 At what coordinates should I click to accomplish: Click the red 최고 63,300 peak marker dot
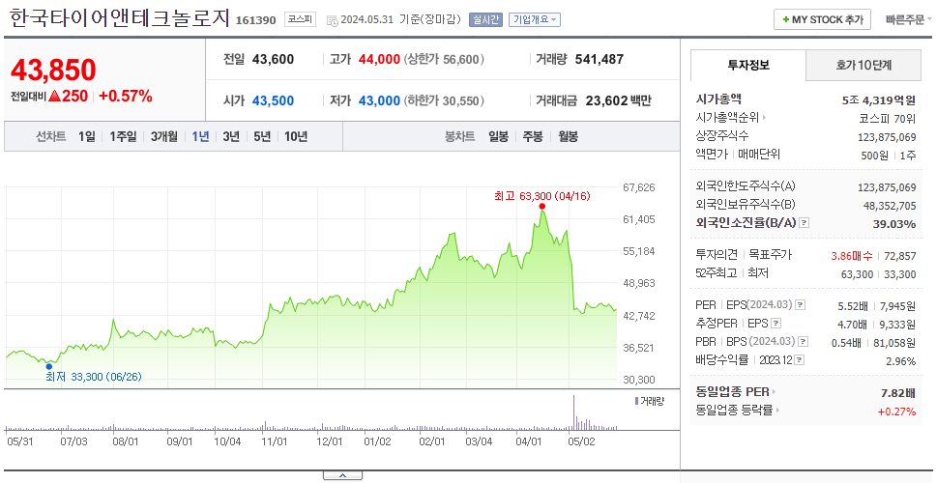542,207
